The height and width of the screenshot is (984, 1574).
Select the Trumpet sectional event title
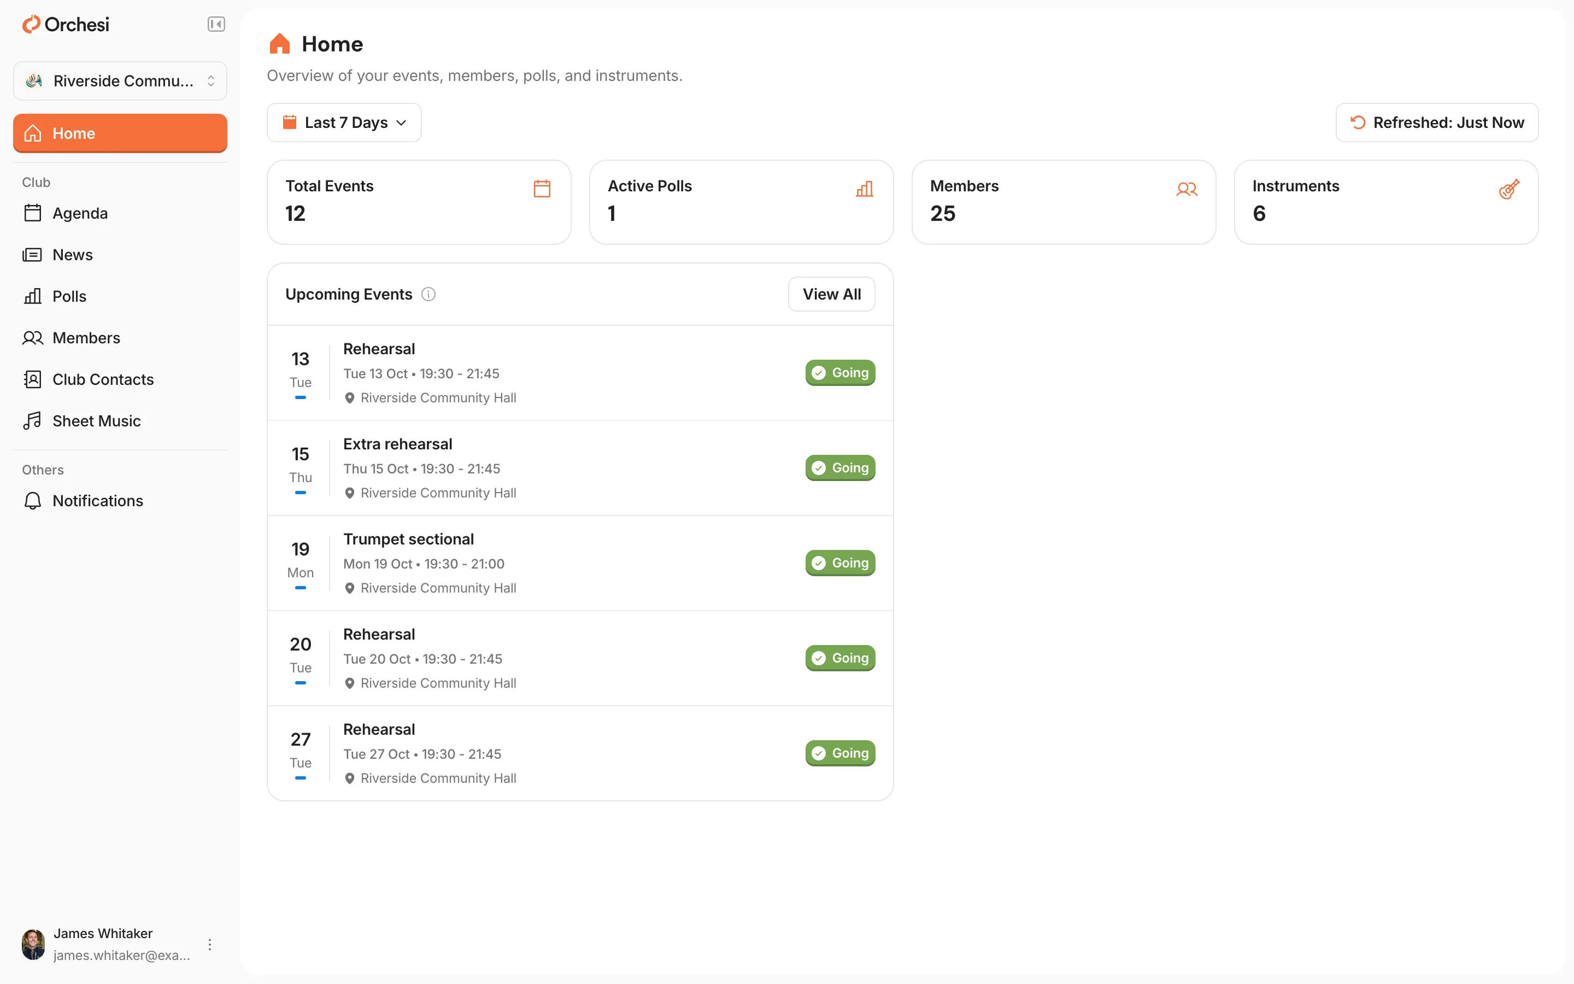coord(408,539)
